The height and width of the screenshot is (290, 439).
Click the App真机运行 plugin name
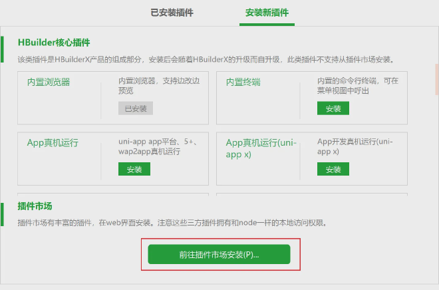pyautogui.click(x=53, y=142)
